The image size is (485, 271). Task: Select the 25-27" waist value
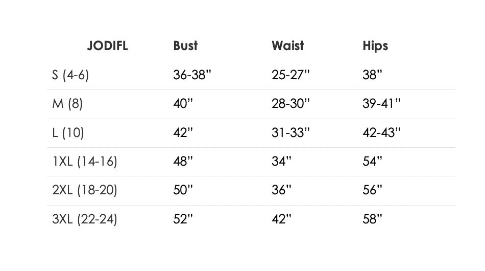[290, 75]
